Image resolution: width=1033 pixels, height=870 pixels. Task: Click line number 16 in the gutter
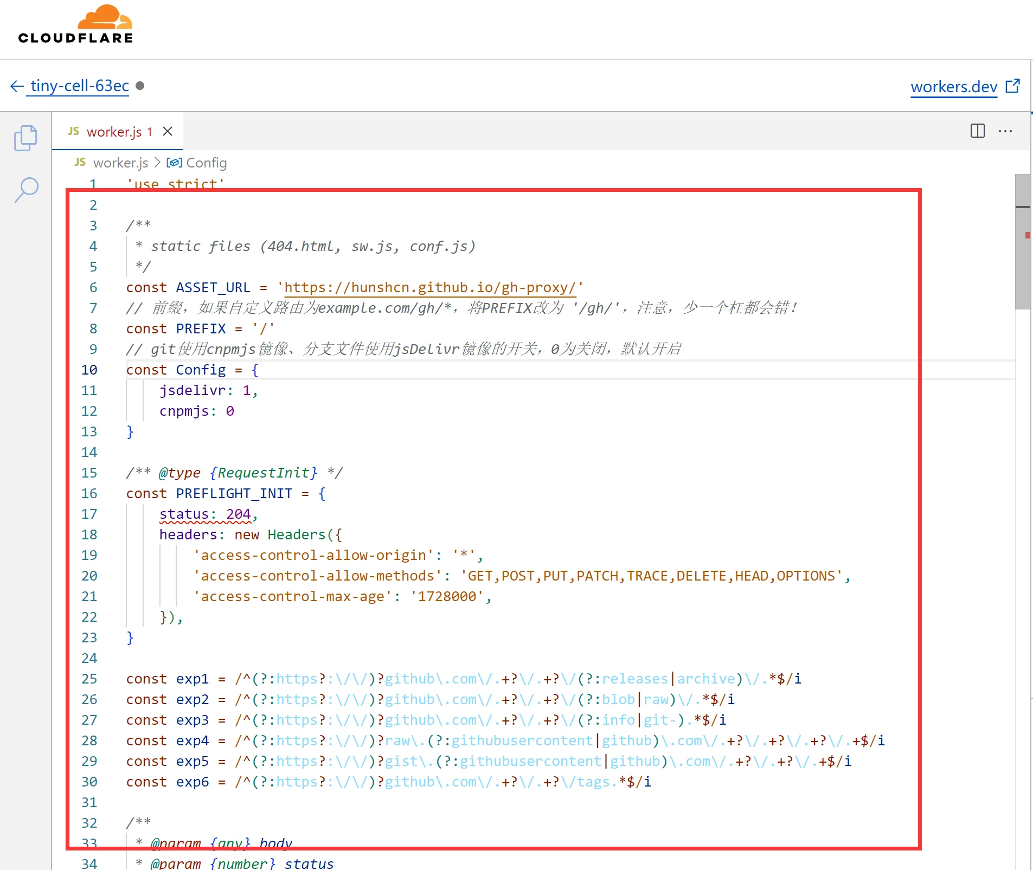tap(89, 493)
